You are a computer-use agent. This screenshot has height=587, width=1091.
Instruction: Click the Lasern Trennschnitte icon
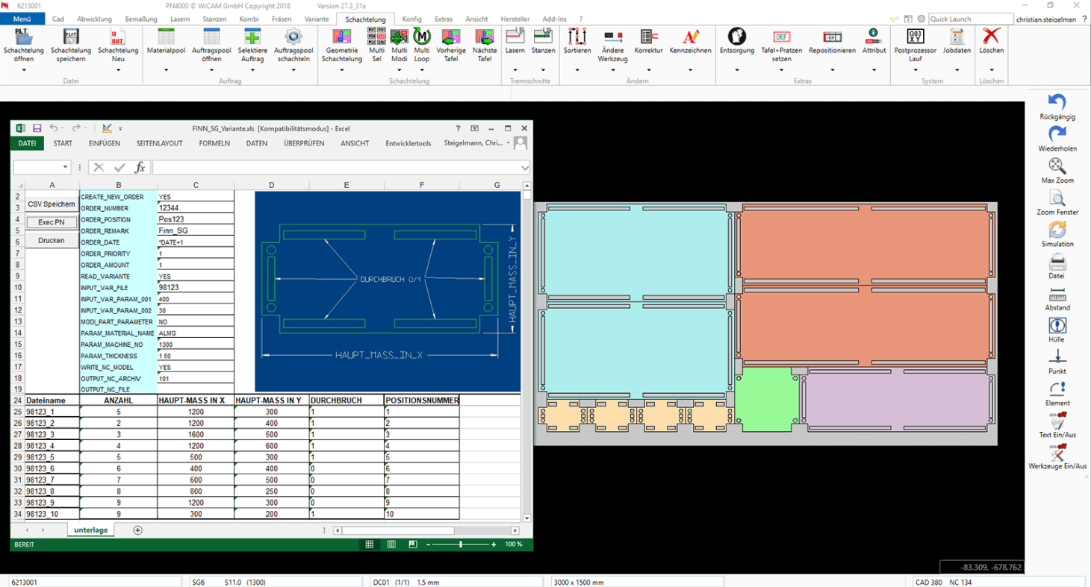click(515, 36)
